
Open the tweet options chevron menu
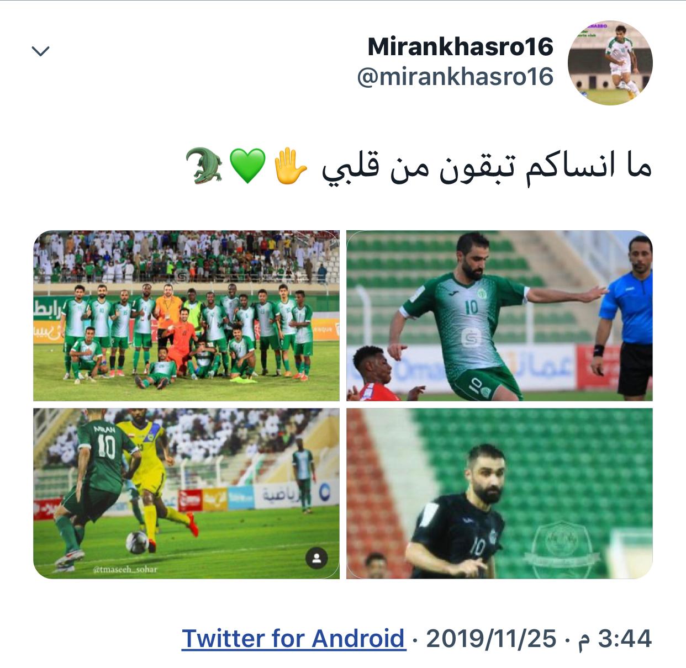point(41,51)
